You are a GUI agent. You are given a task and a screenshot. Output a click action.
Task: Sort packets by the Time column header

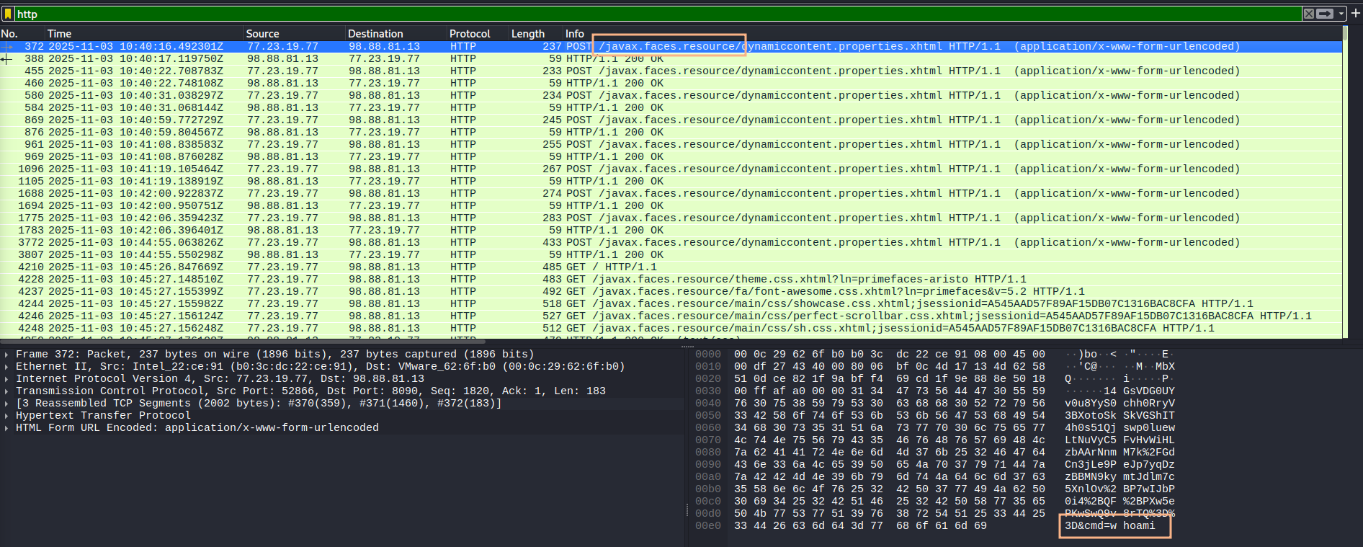[144, 34]
